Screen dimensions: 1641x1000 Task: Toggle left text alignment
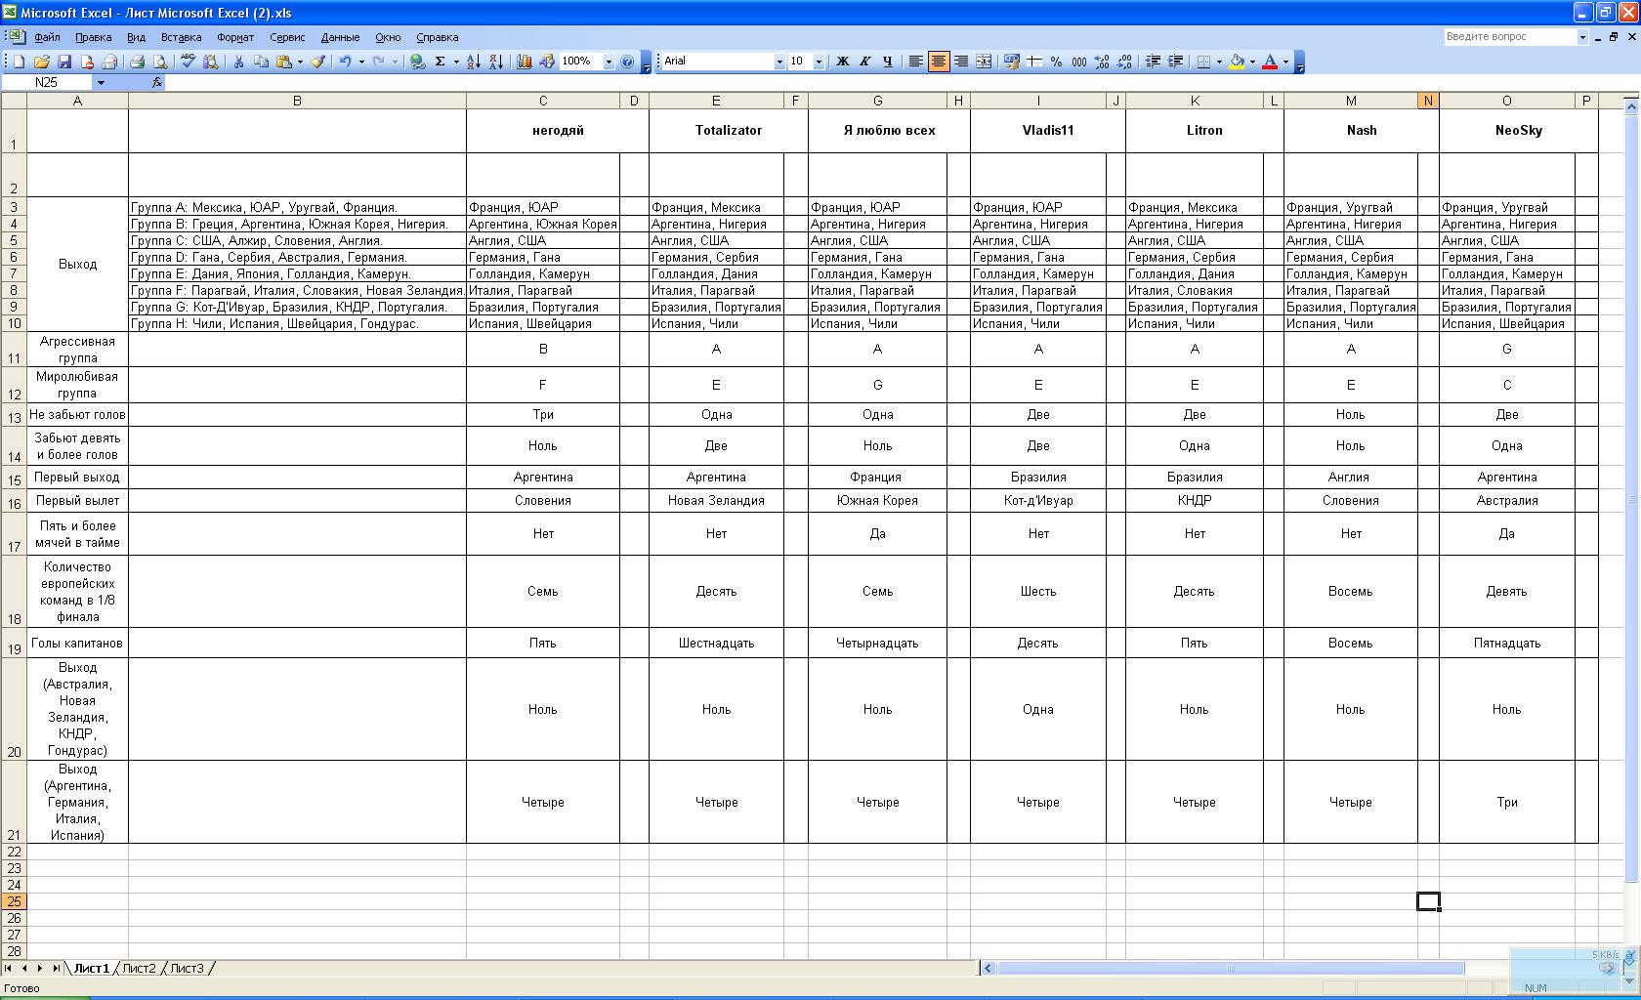[x=915, y=62]
